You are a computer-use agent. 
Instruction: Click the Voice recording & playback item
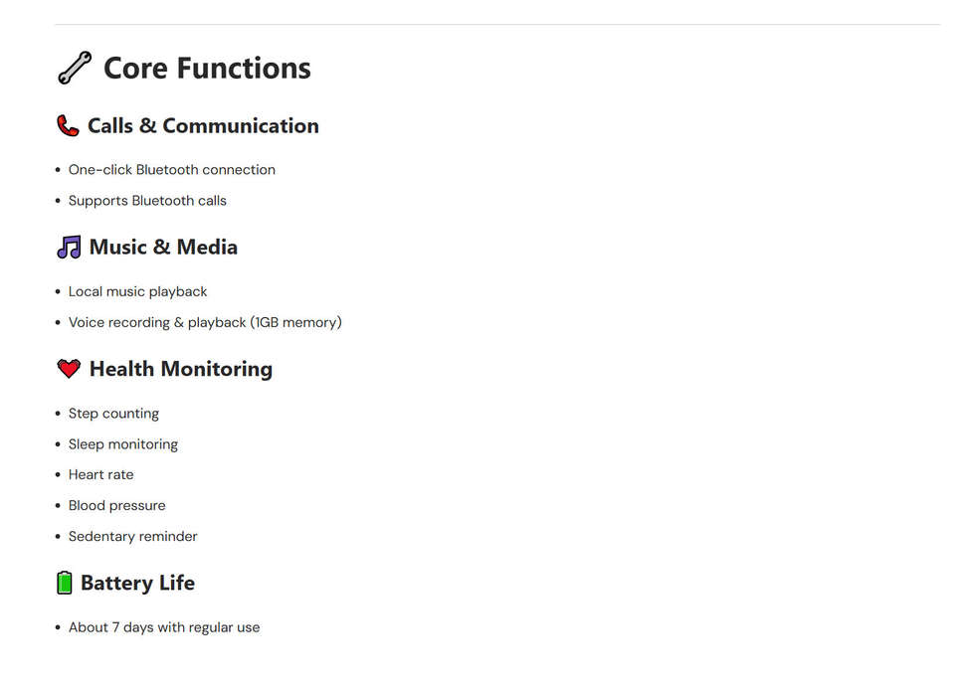point(205,322)
